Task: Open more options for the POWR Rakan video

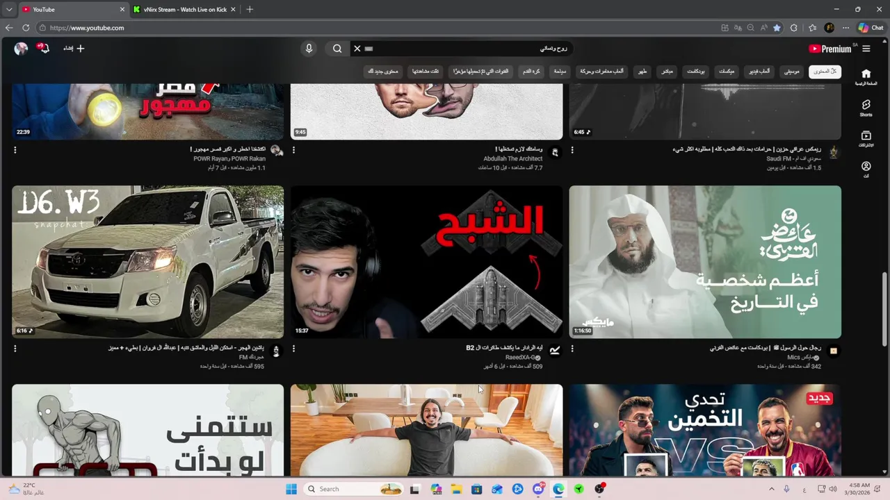Action: (15, 150)
